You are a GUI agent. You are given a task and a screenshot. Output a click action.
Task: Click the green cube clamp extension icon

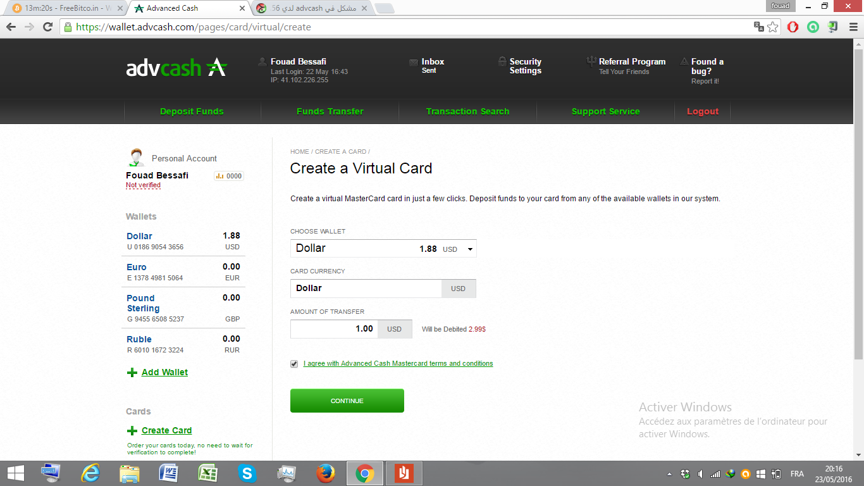(832, 27)
